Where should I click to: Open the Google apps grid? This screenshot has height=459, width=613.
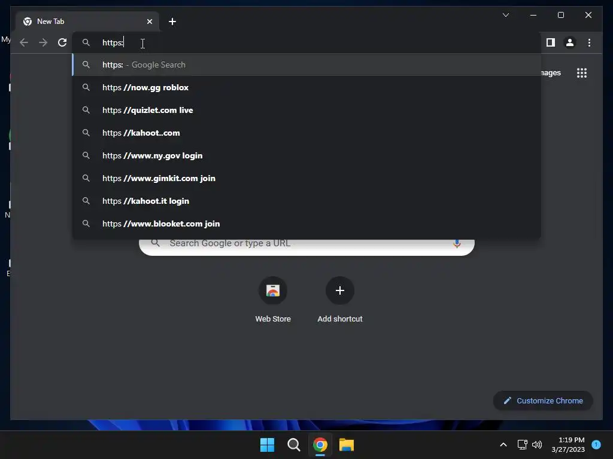pos(582,73)
